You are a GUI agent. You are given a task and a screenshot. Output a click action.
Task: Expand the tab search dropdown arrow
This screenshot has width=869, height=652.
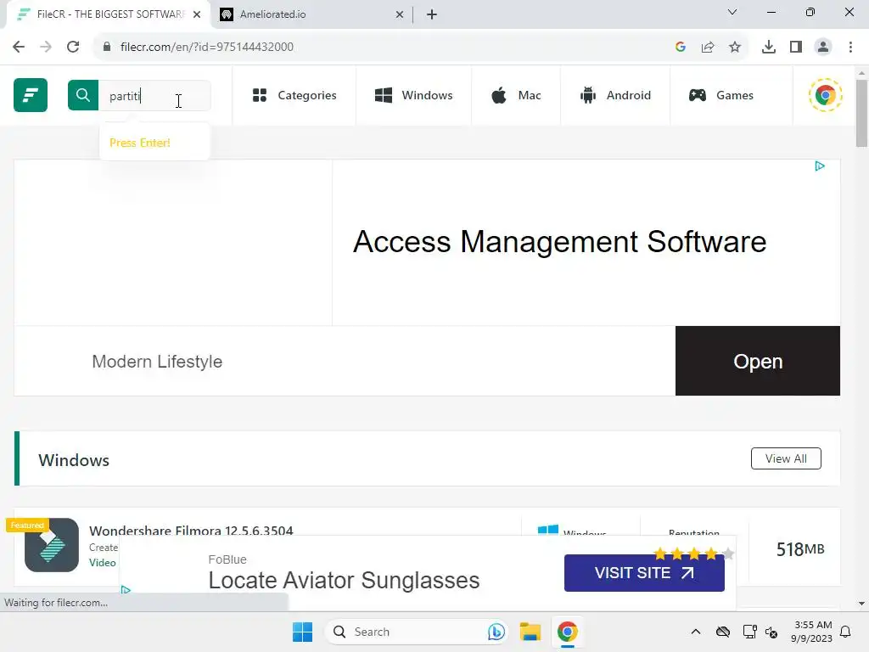click(x=732, y=12)
